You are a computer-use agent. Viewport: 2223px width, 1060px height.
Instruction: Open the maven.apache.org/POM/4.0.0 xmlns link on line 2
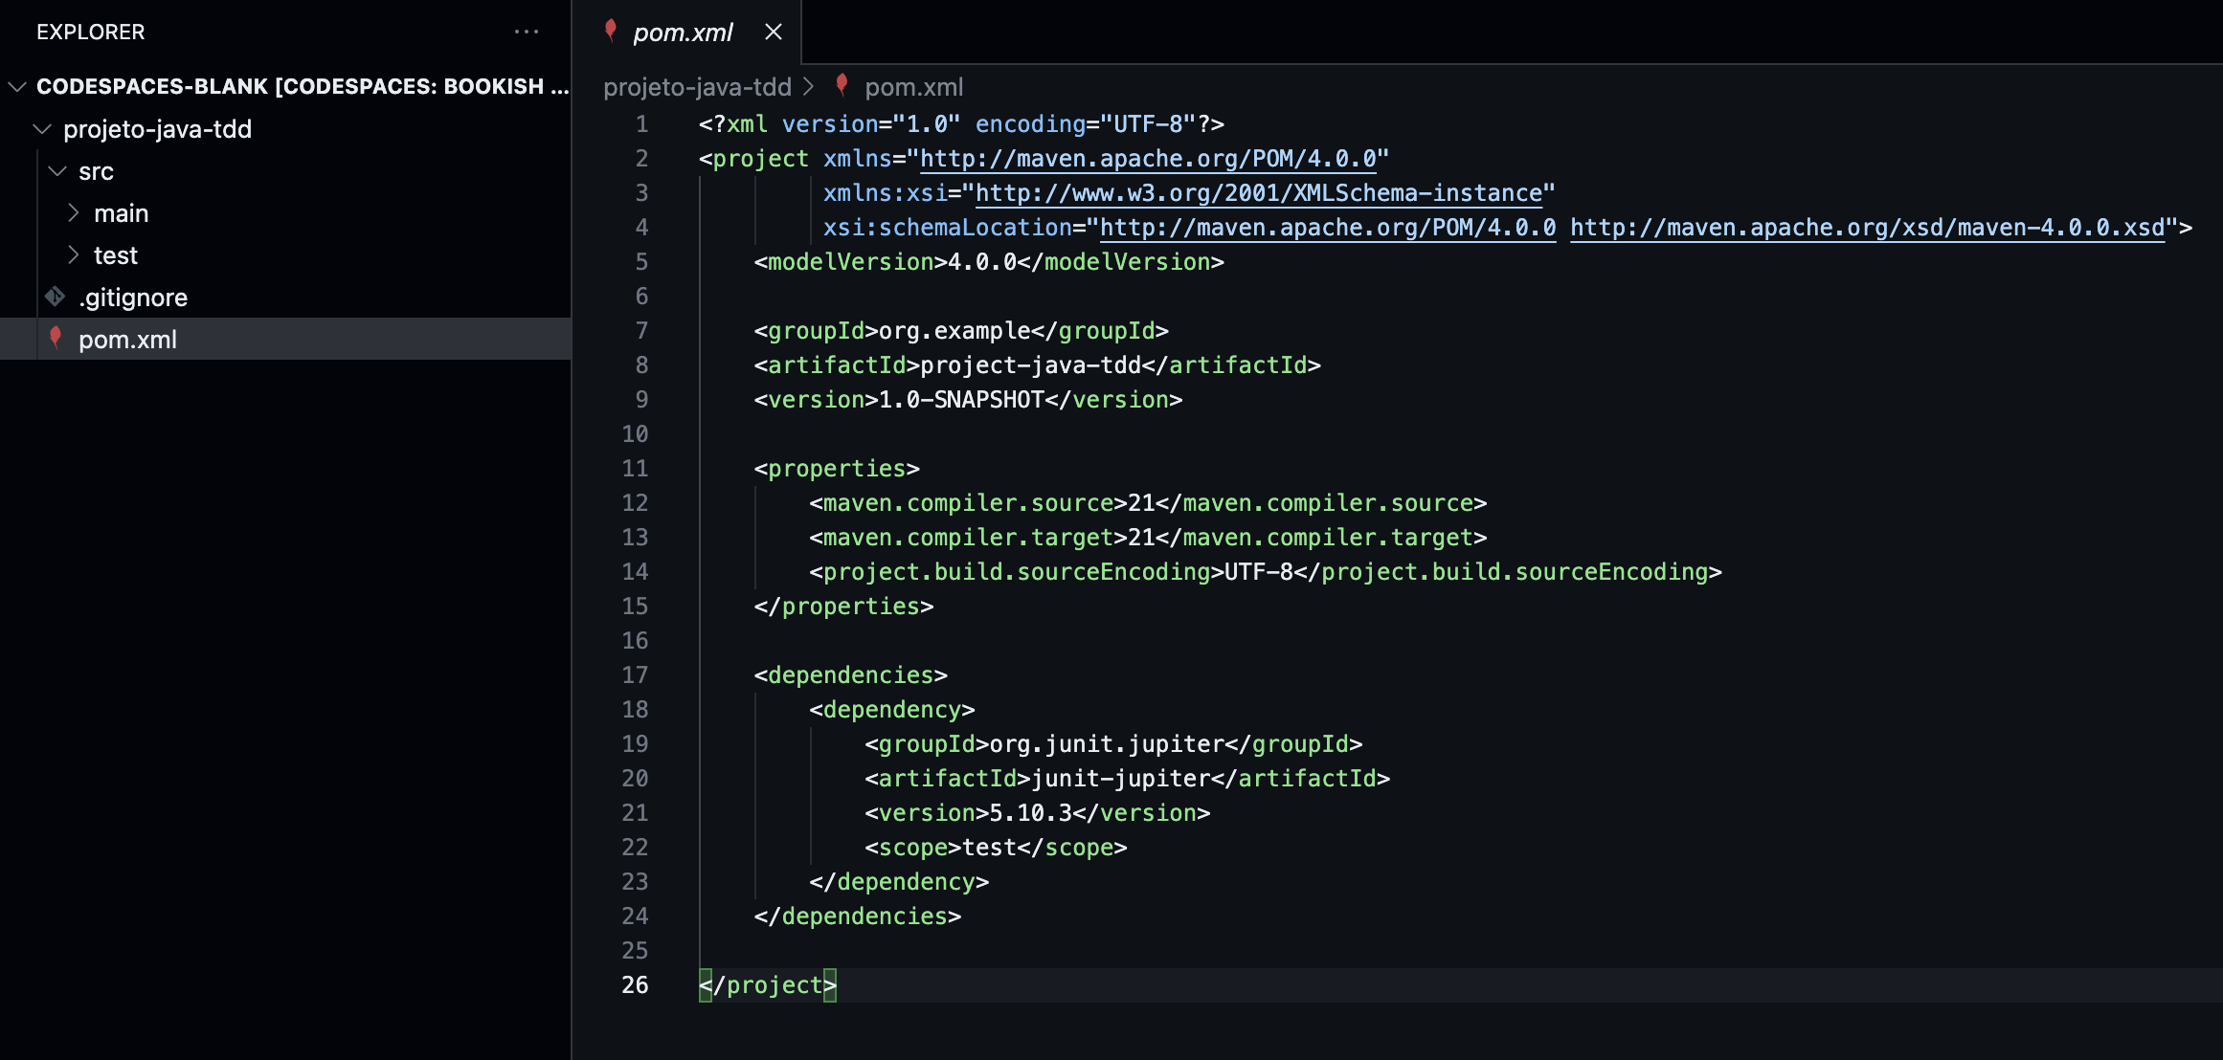tap(1148, 159)
